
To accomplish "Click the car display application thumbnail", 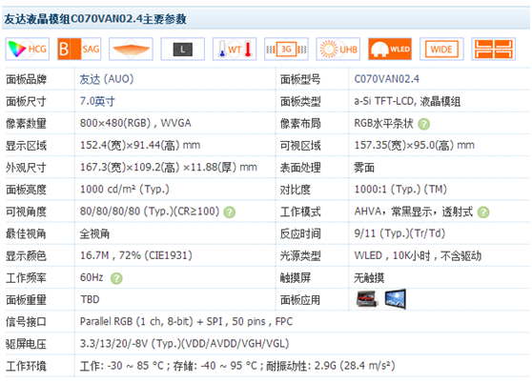I will click(367, 299).
